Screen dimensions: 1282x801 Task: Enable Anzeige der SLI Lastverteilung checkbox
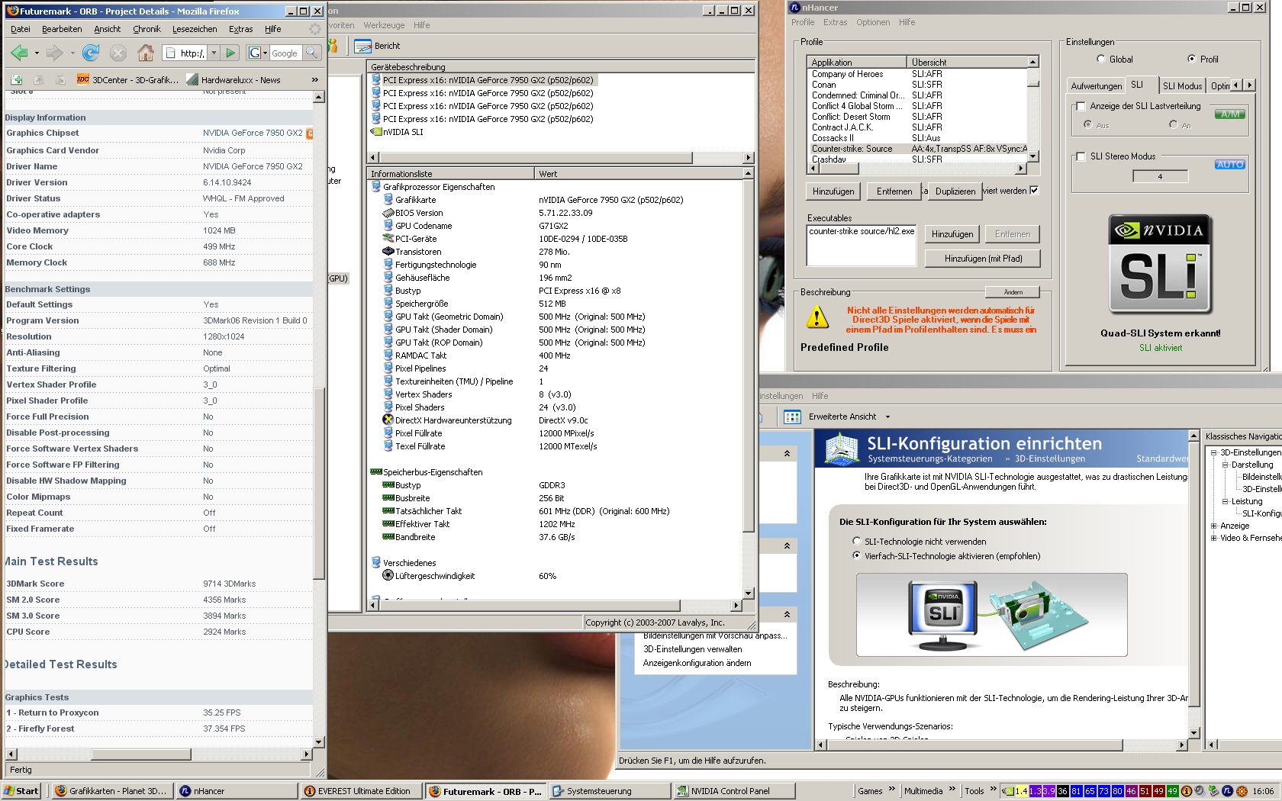pos(1080,106)
